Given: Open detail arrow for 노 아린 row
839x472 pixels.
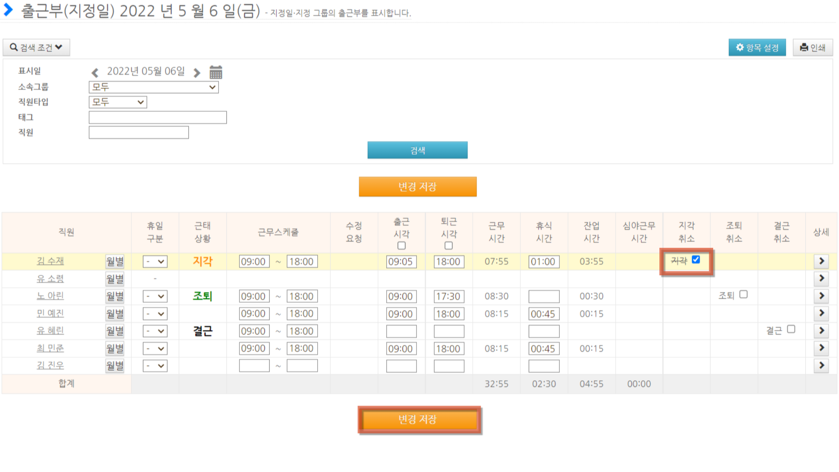Looking at the screenshot, I should (821, 296).
